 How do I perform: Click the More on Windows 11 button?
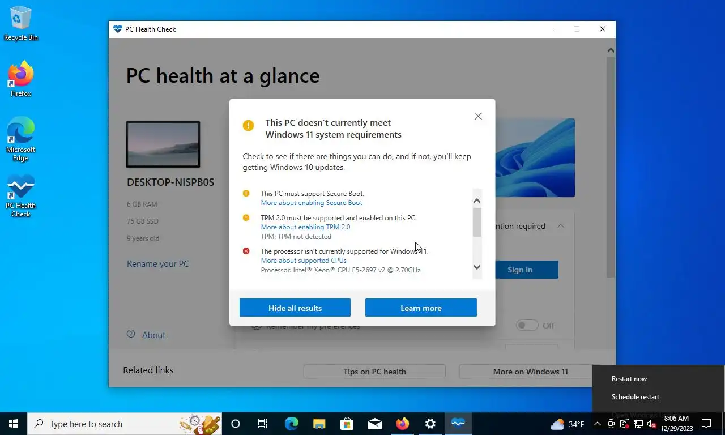coord(530,372)
